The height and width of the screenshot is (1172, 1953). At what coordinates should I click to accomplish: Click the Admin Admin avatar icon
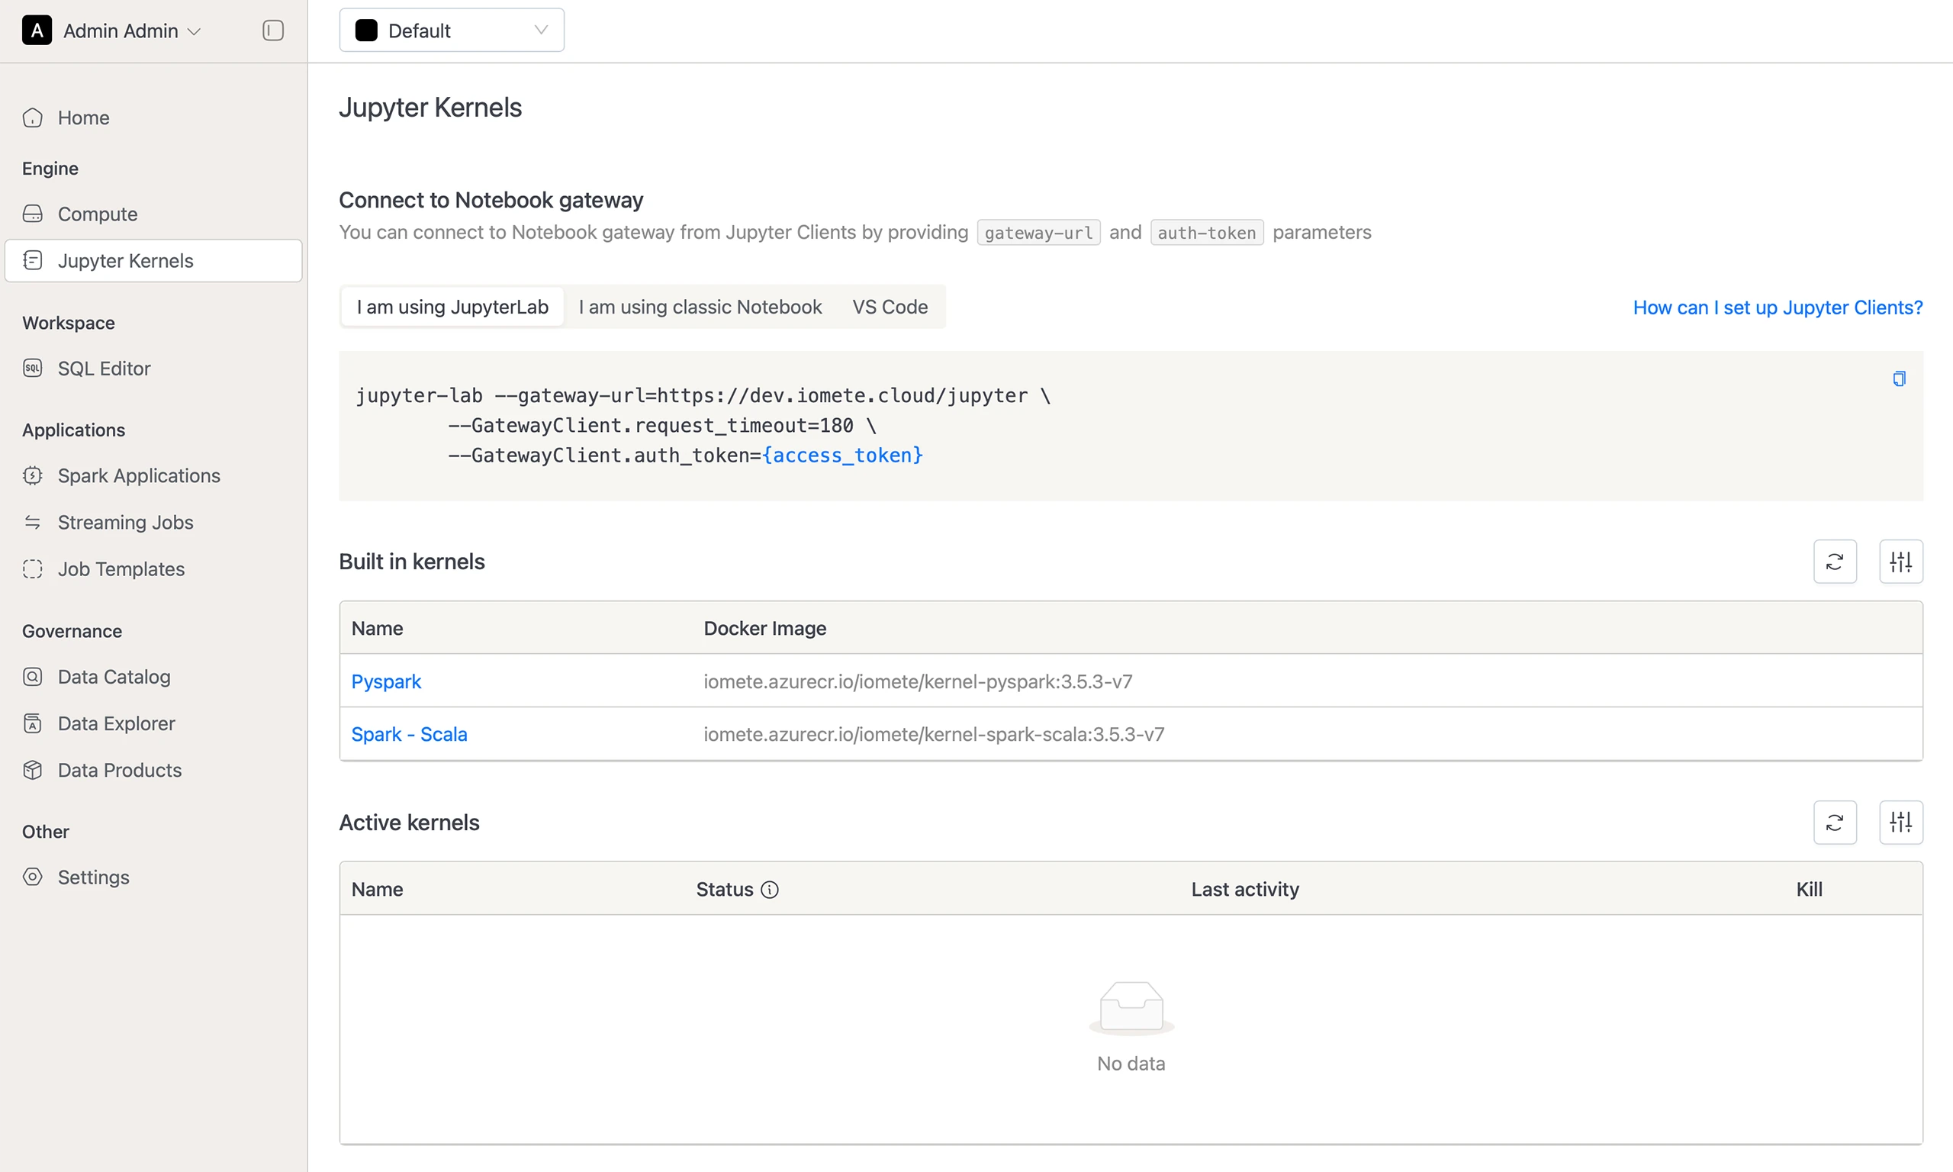(x=37, y=31)
